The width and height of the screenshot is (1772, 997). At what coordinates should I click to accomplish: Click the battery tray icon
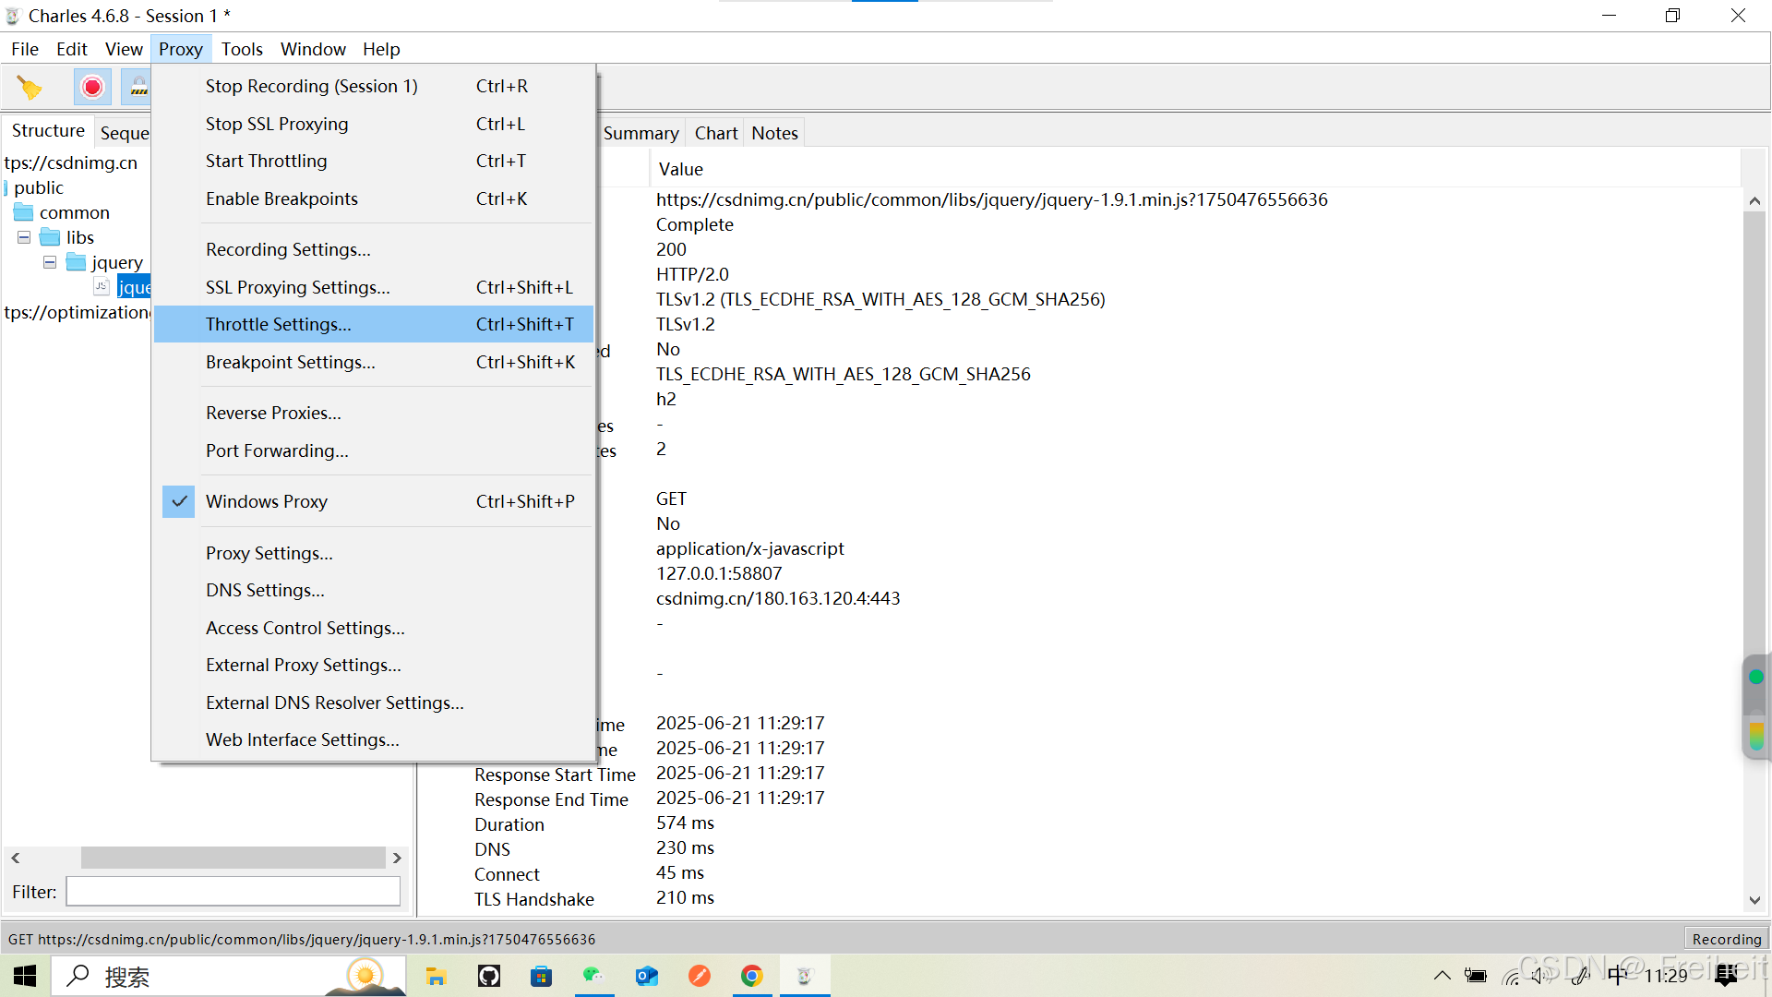1475,976
